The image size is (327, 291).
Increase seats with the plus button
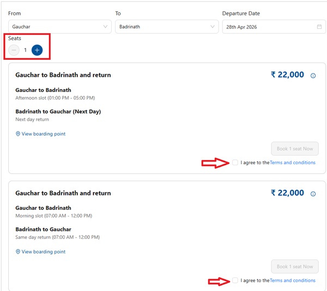[x=37, y=50]
